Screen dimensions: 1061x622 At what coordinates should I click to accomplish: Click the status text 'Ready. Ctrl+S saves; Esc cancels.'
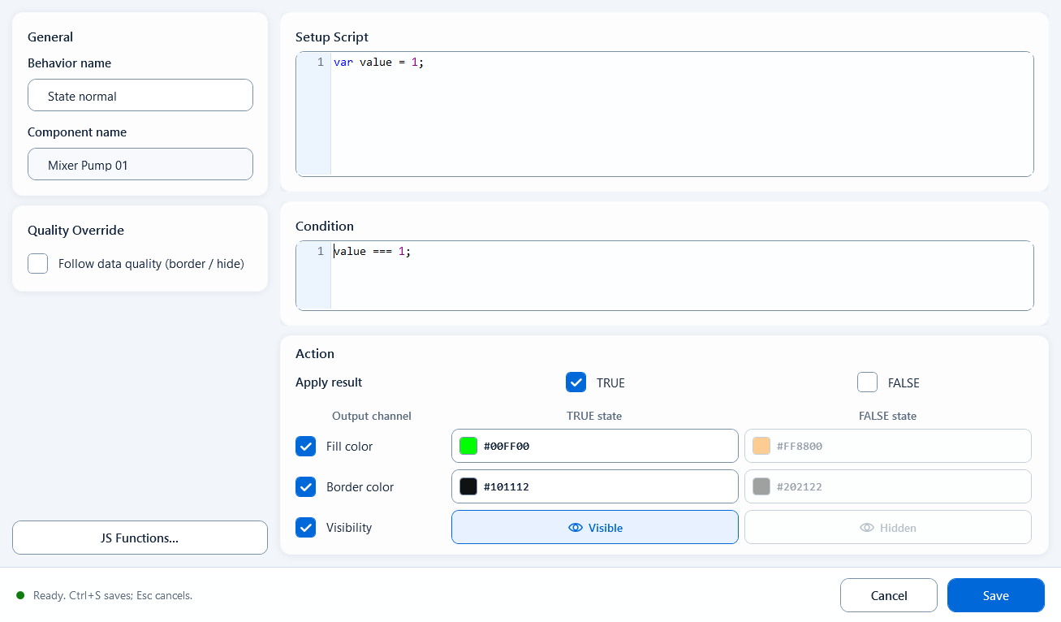coord(113,595)
